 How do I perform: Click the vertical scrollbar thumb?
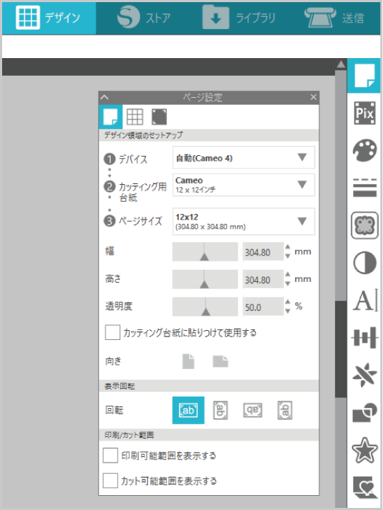(x=341, y=349)
